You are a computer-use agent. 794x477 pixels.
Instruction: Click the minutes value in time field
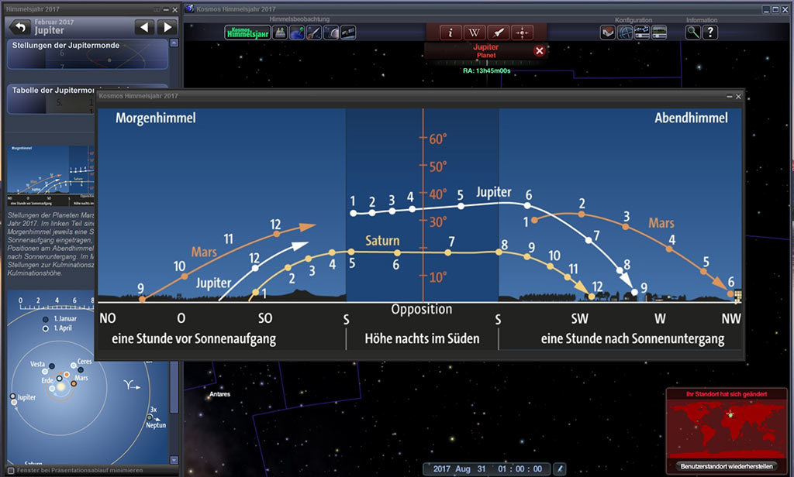coord(520,469)
